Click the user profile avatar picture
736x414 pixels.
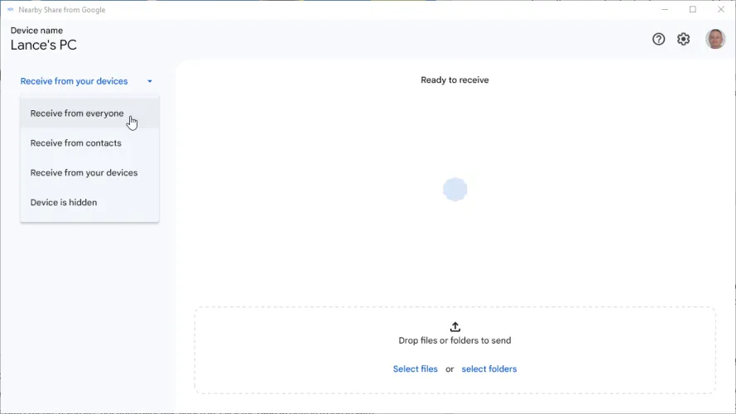[x=714, y=39]
